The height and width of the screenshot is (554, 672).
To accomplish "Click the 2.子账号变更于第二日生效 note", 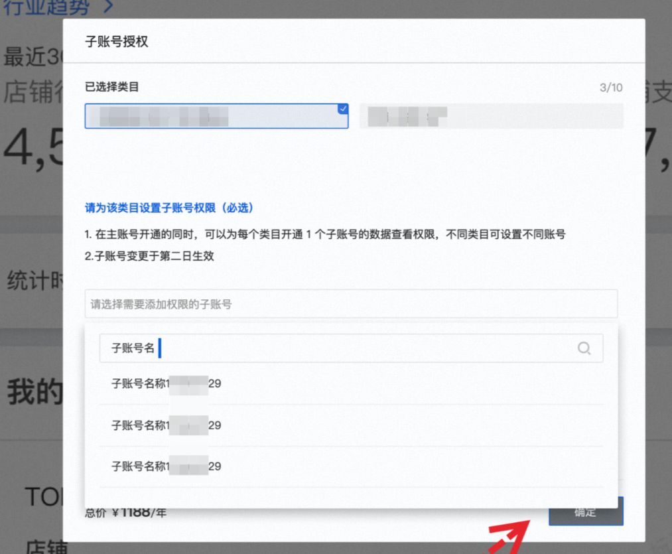I will click(149, 256).
